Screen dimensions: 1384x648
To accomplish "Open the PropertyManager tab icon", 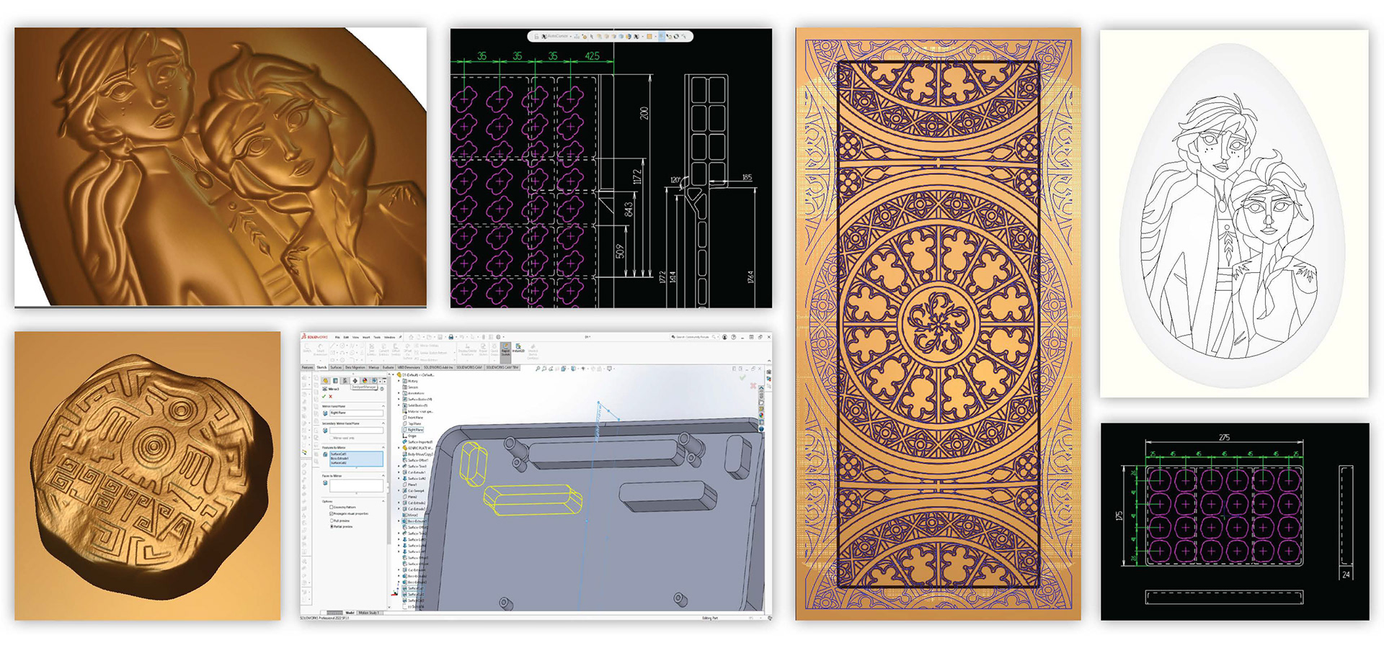I will pyautogui.click(x=335, y=380).
